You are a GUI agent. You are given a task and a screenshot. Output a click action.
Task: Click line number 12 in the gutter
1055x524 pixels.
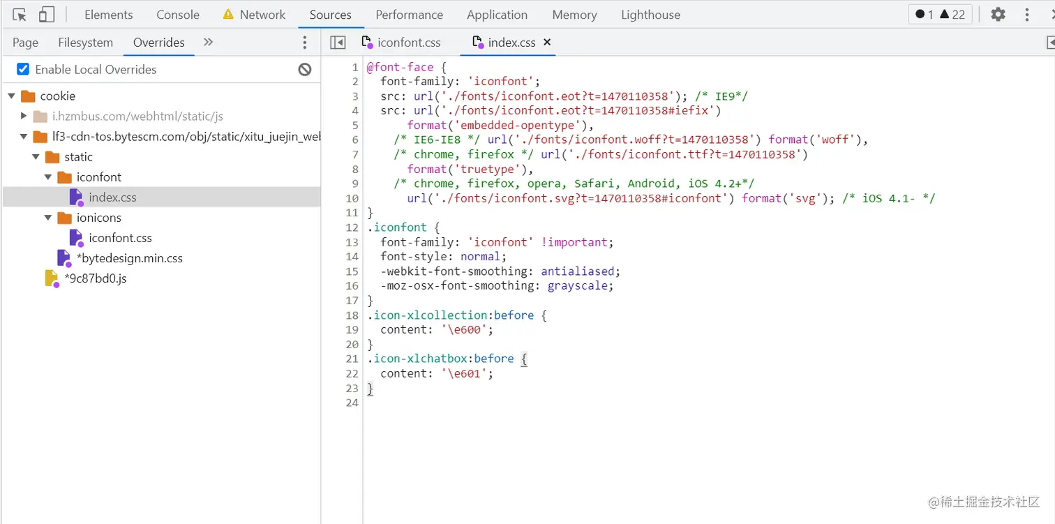coord(352,227)
